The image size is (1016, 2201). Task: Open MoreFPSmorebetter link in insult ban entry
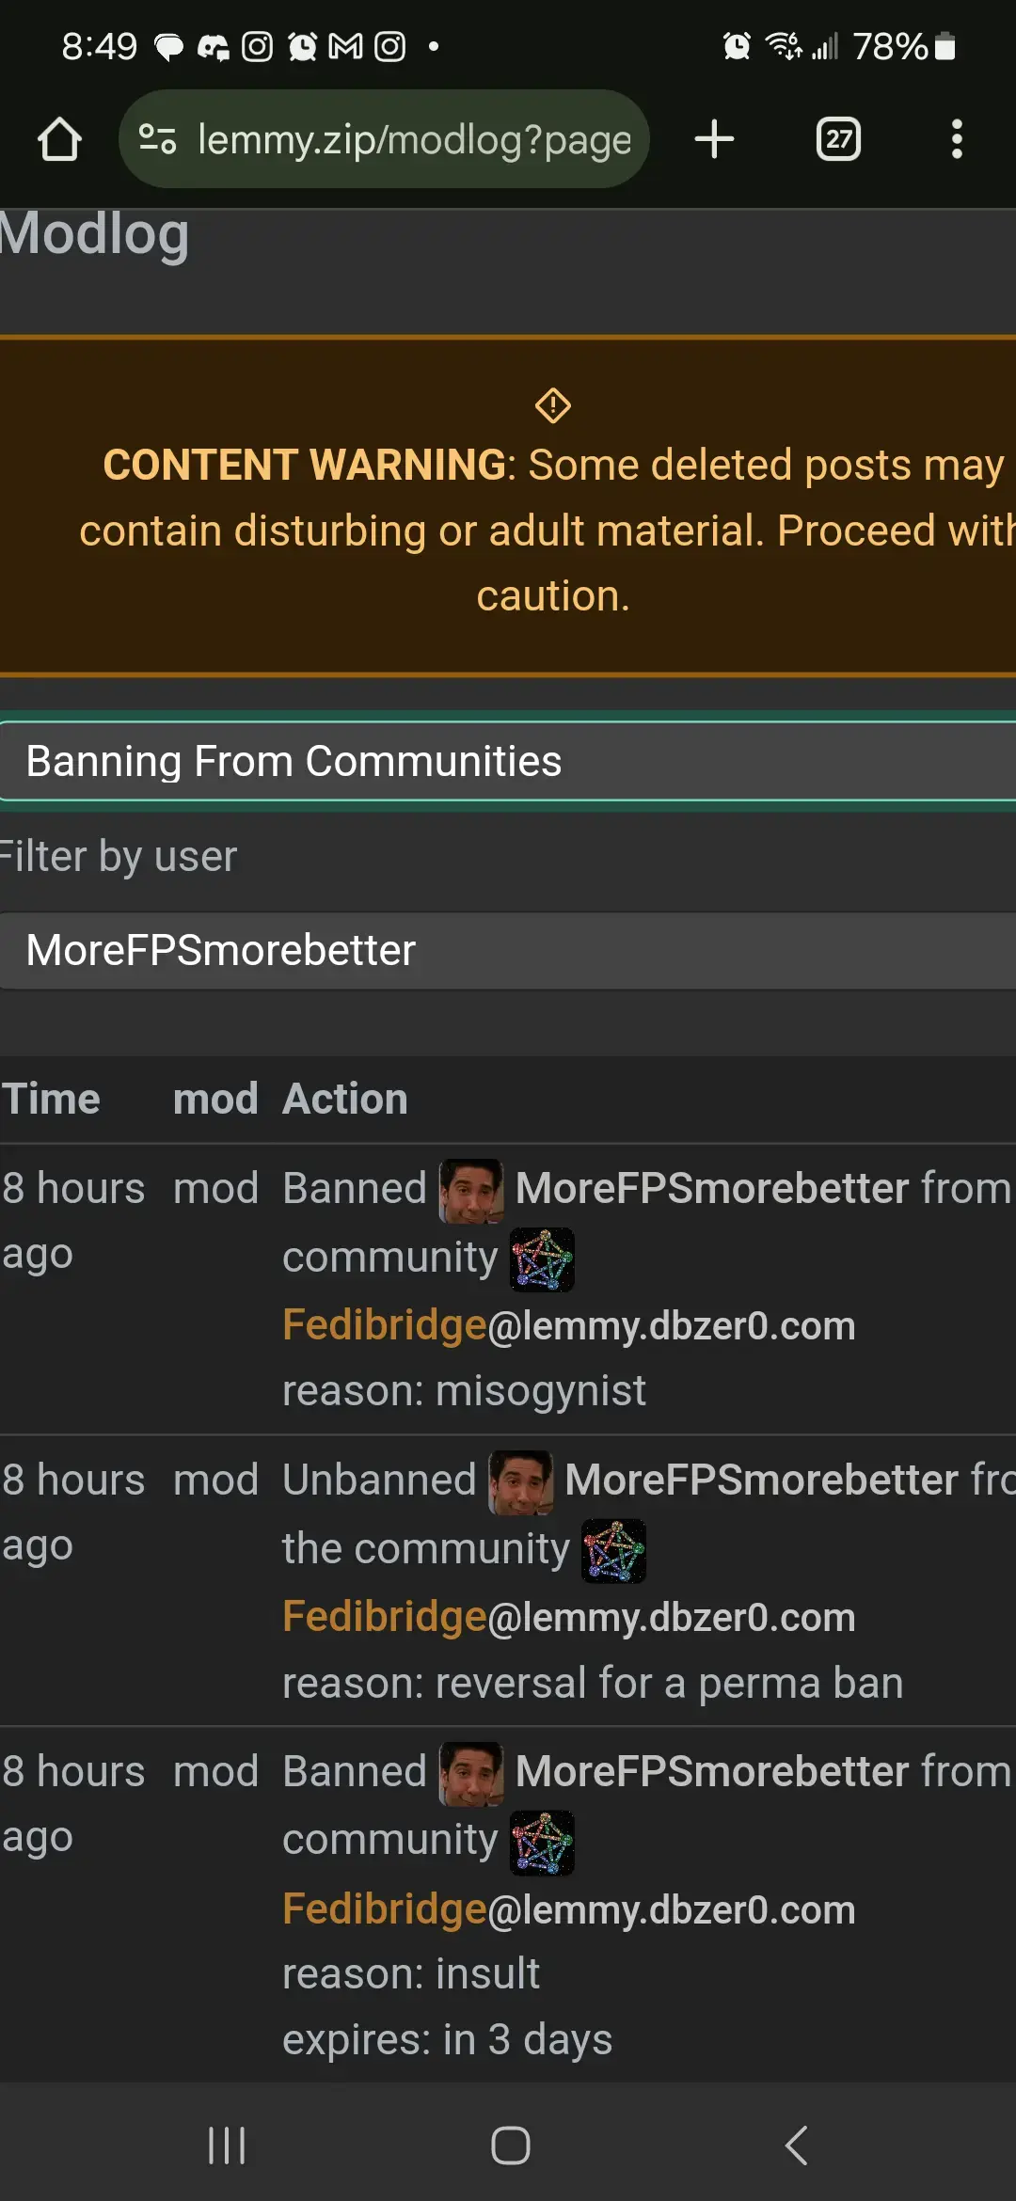pos(712,1771)
